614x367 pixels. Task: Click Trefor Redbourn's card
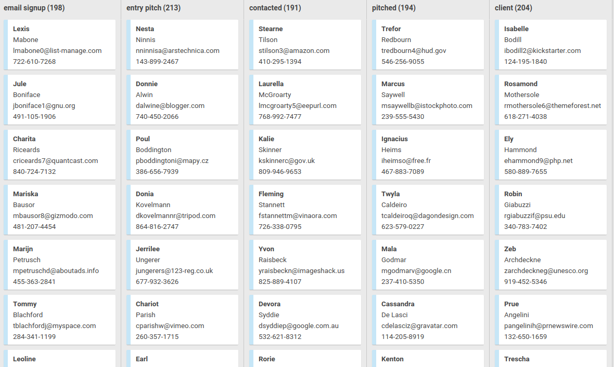428,45
